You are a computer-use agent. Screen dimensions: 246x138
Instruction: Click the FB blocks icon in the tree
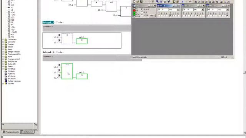pyautogui.click(x=6, y=71)
